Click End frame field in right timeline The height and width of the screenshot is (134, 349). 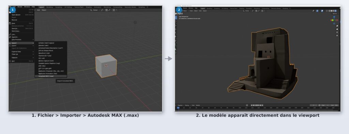click(x=334, y=105)
